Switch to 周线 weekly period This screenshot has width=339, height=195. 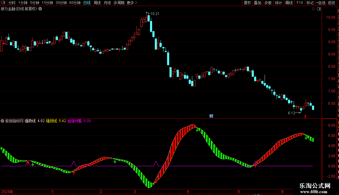click(97, 3)
